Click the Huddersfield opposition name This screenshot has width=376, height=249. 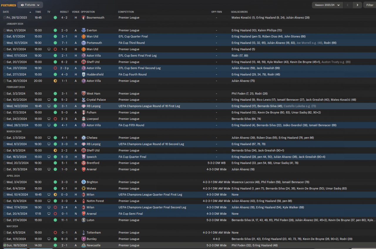(x=96, y=75)
